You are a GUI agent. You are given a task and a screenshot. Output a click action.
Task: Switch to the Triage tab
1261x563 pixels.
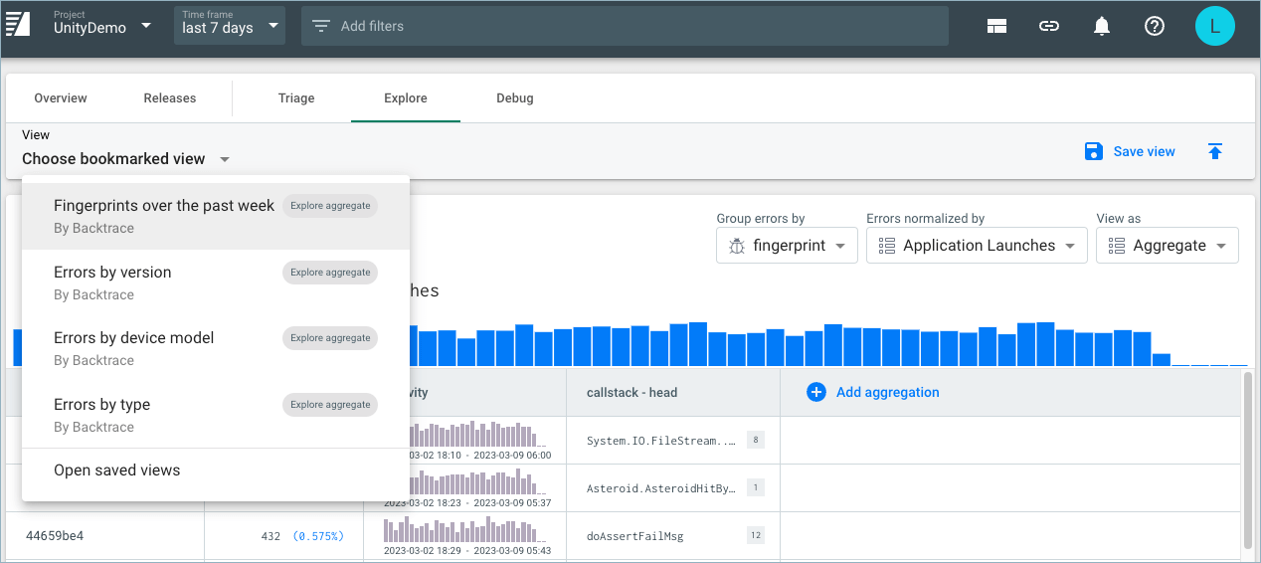point(296,98)
